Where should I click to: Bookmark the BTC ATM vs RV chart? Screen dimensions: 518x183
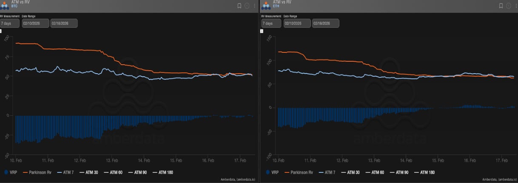(239, 6)
